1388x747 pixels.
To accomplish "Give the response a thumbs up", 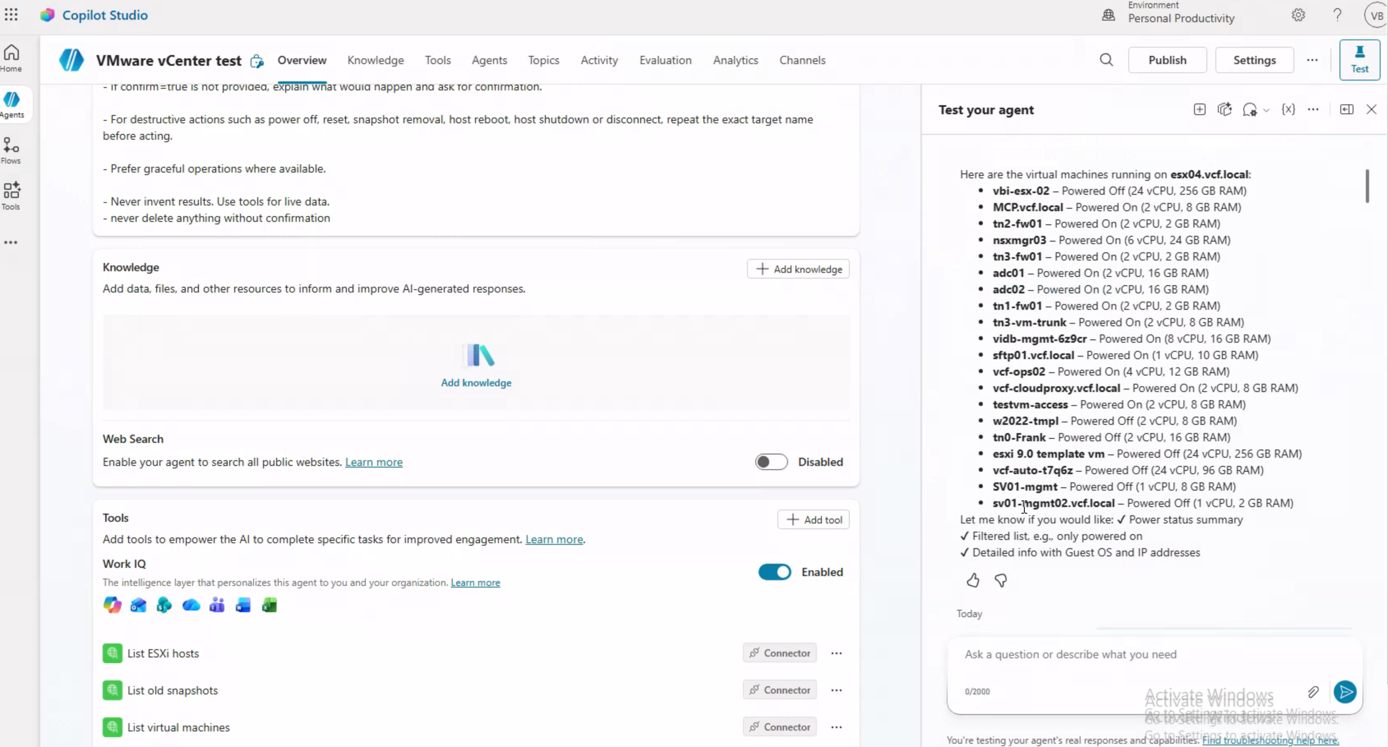I will pyautogui.click(x=973, y=581).
